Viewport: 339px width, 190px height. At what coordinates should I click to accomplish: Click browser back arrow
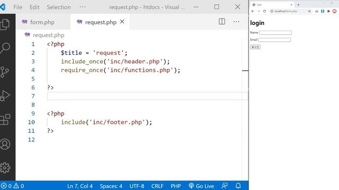point(253,11)
